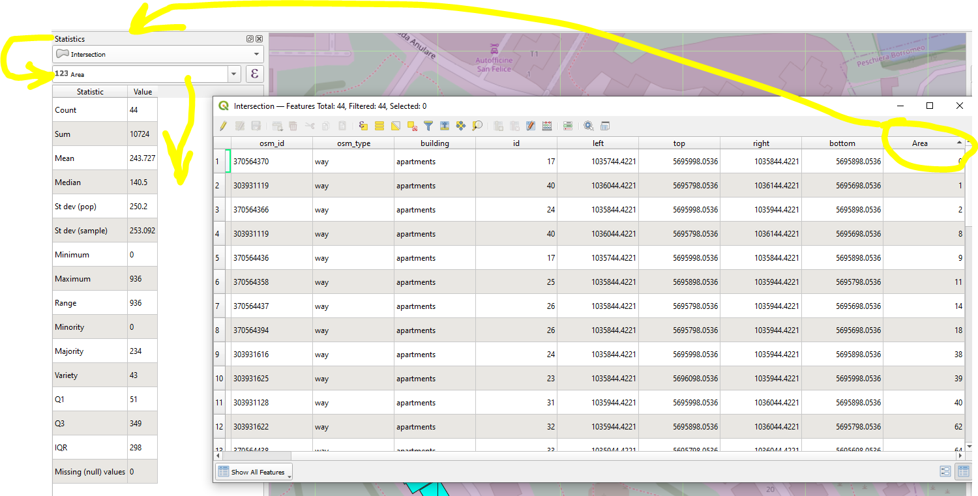This screenshot has width=978, height=496.
Task: Open the Show All Features filter menu
Action: click(x=254, y=472)
